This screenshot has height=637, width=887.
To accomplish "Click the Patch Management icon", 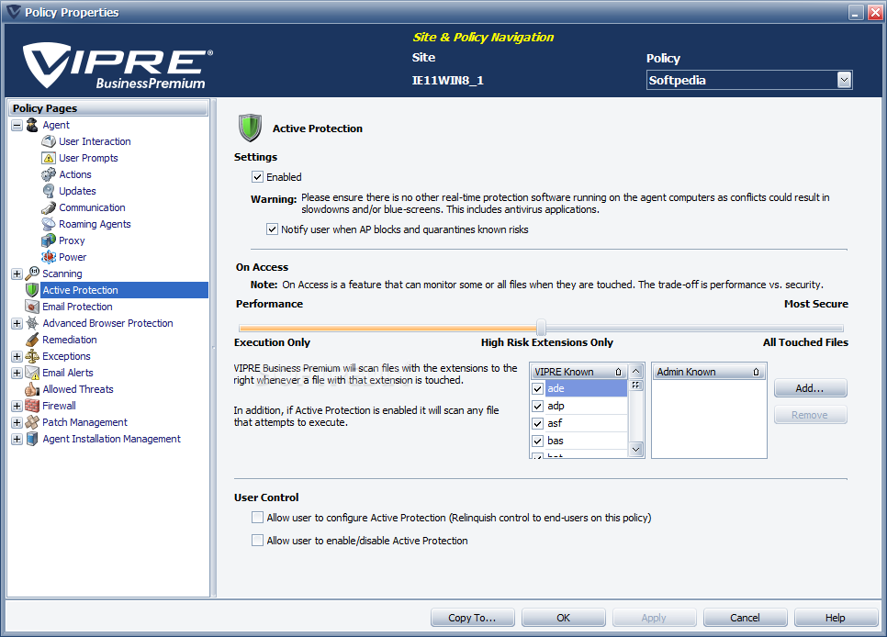I will (x=32, y=422).
